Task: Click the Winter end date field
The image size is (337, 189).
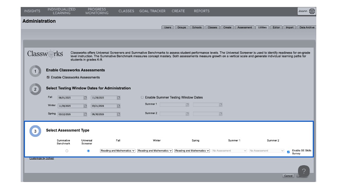Action: 104,106
